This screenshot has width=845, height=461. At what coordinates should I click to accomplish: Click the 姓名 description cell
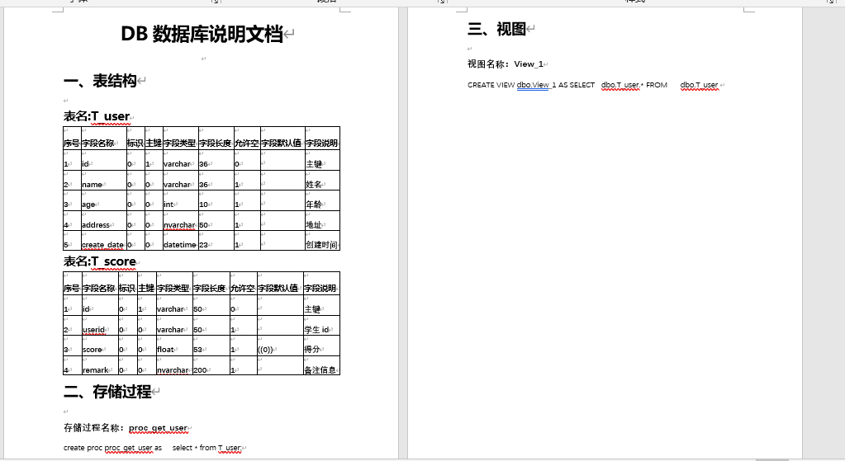322,181
